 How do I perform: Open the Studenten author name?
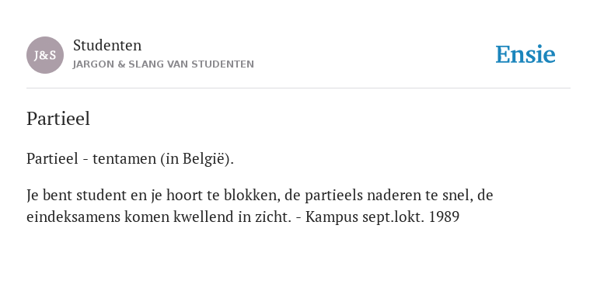pos(107,46)
